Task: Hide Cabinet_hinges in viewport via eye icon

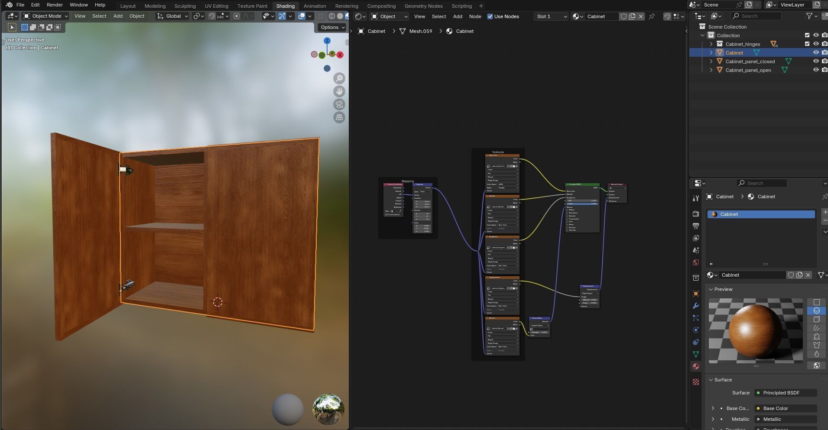Action: click(x=816, y=44)
